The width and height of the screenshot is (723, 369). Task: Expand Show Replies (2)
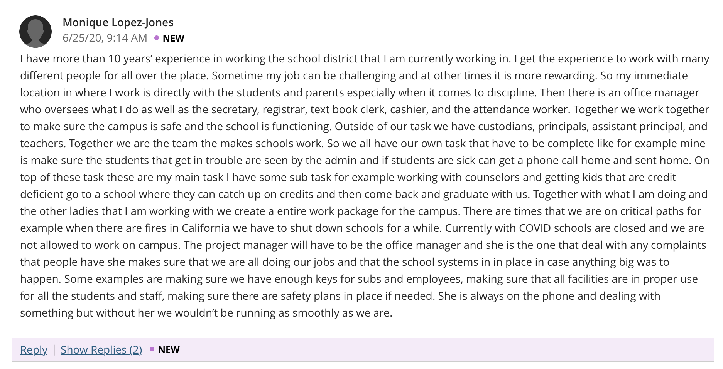click(x=101, y=350)
